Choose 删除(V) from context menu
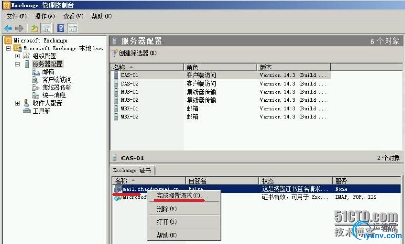 pyautogui.click(x=184, y=209)
